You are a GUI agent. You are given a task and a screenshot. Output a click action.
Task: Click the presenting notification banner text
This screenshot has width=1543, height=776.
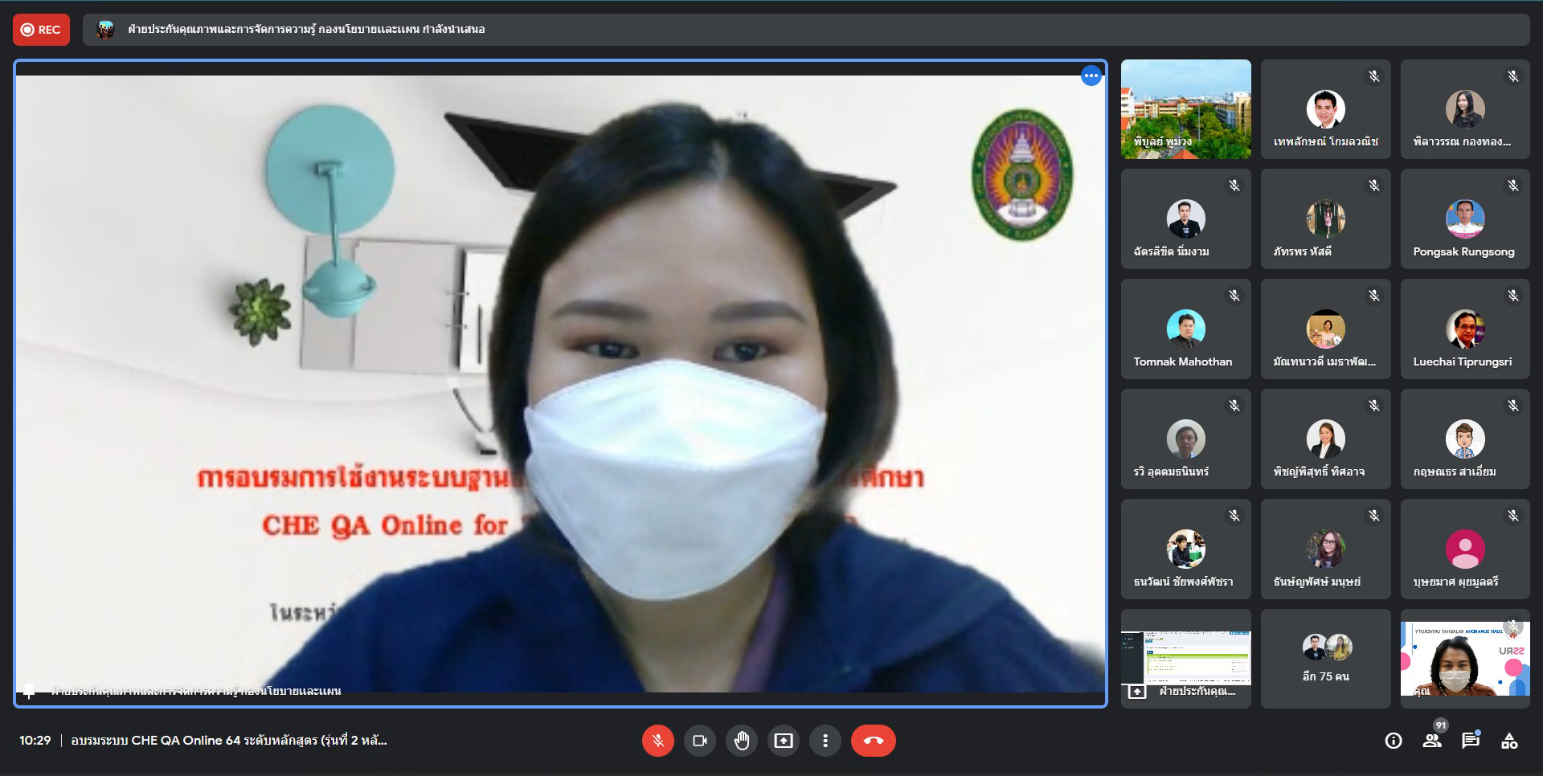click(x=306, y=30)
